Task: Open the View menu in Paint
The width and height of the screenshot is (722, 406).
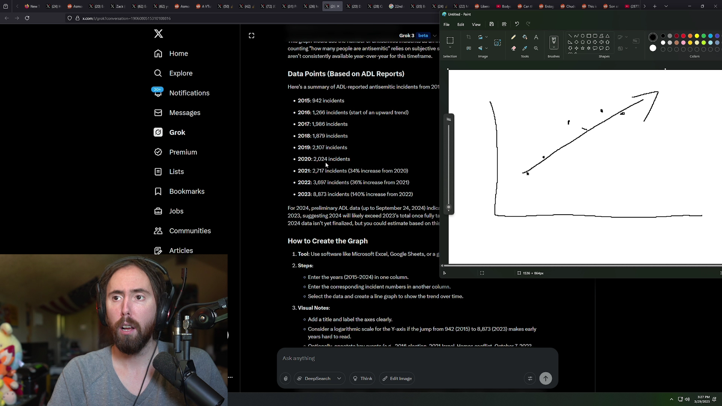Action: click(476, 24)
